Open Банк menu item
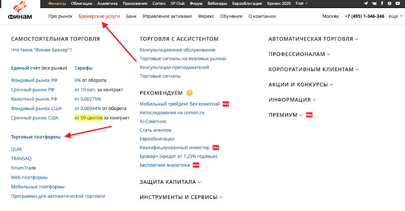Screen dimensions: 405x211 point(131,16)
